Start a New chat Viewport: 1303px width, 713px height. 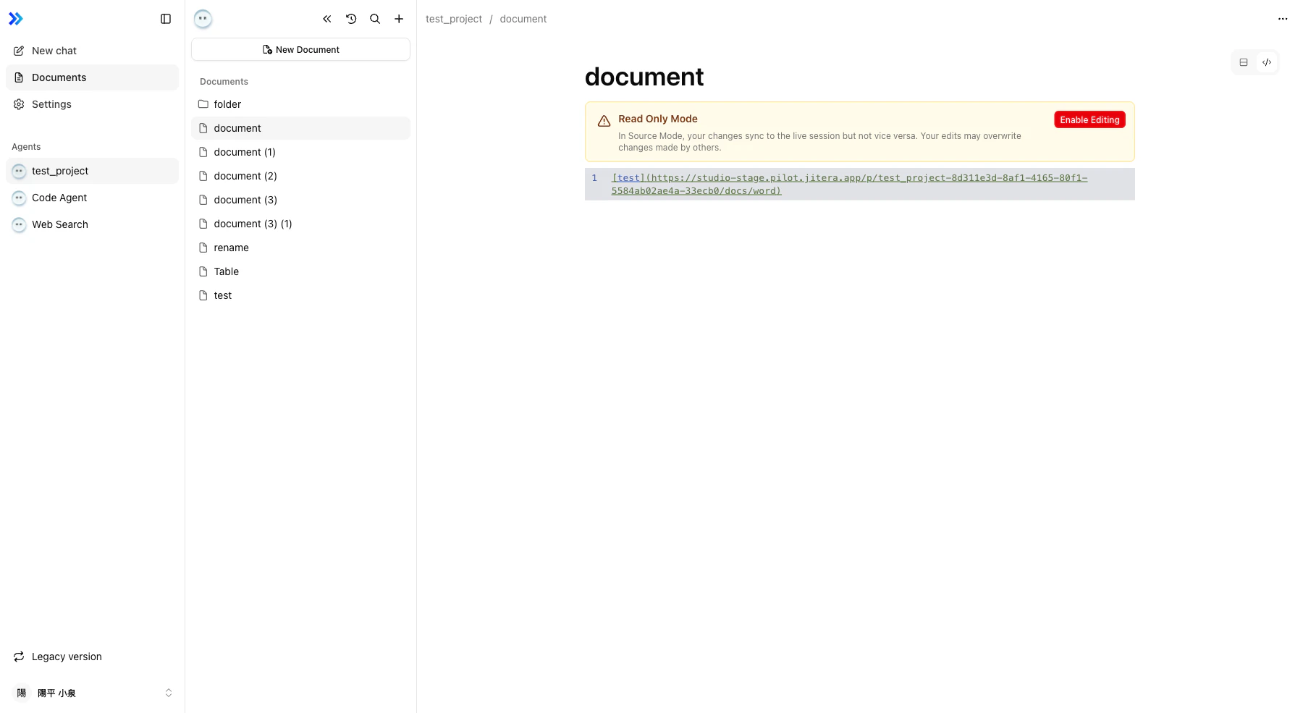92,51
